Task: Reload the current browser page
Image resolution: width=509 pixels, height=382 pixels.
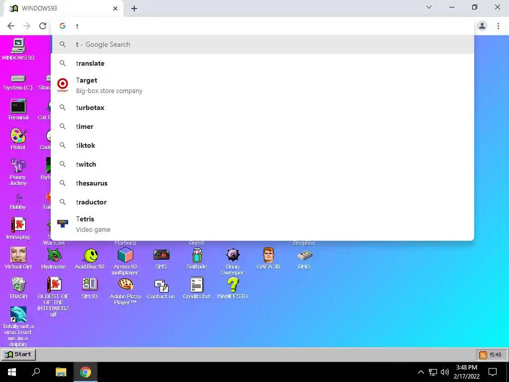Action: [x=43, y=26]
